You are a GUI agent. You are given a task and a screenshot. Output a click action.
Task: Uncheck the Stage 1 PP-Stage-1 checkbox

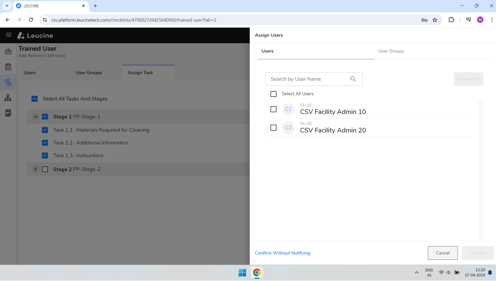pyautogui.click(x=45, y=117)
